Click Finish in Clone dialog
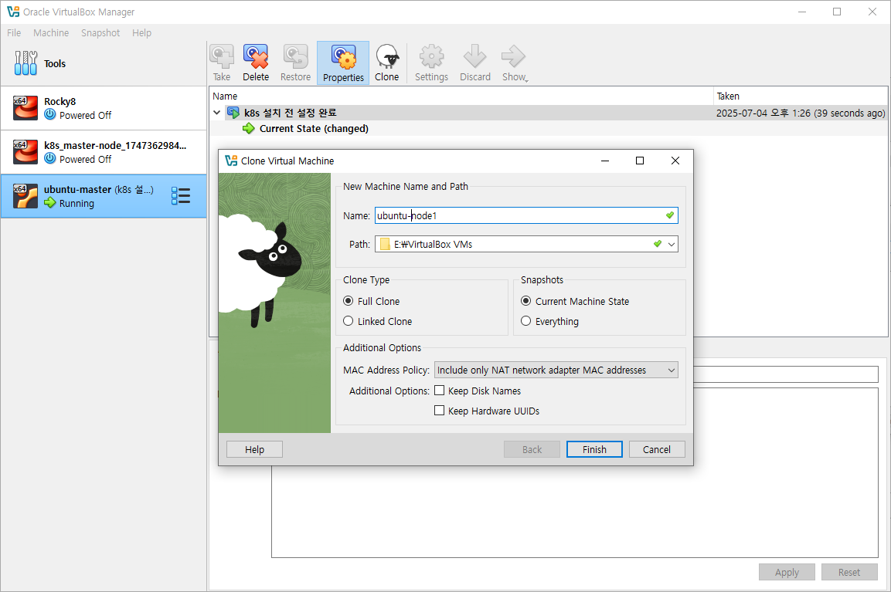This screenshot has width=891, height=592. [x=594, y=449]
